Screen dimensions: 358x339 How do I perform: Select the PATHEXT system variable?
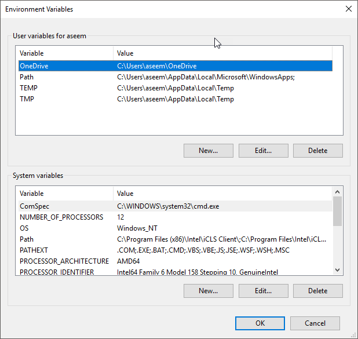176,250
